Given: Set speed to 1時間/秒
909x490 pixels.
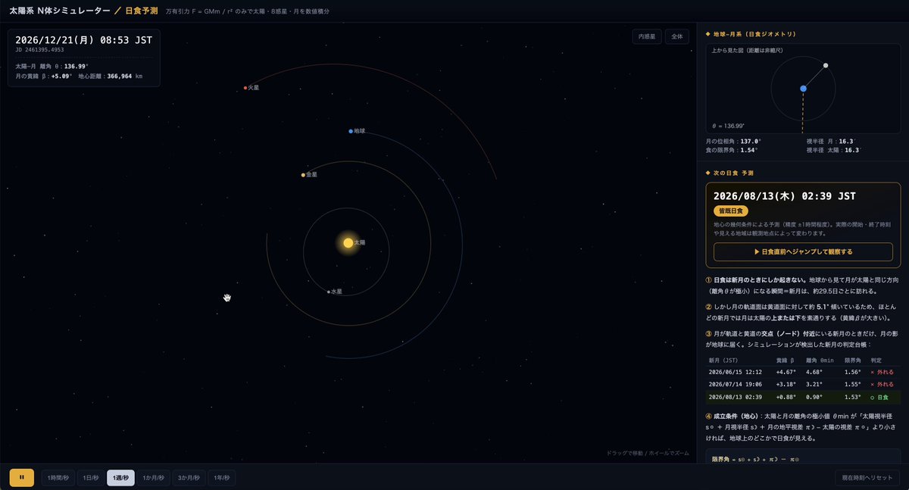Looking at the screenshot, I should pyautogui.click(x=58, y=478).
